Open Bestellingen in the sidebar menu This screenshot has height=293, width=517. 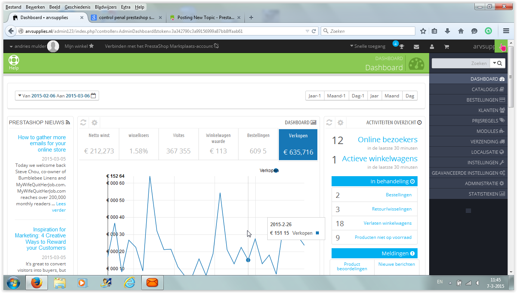tap(468, 100)
